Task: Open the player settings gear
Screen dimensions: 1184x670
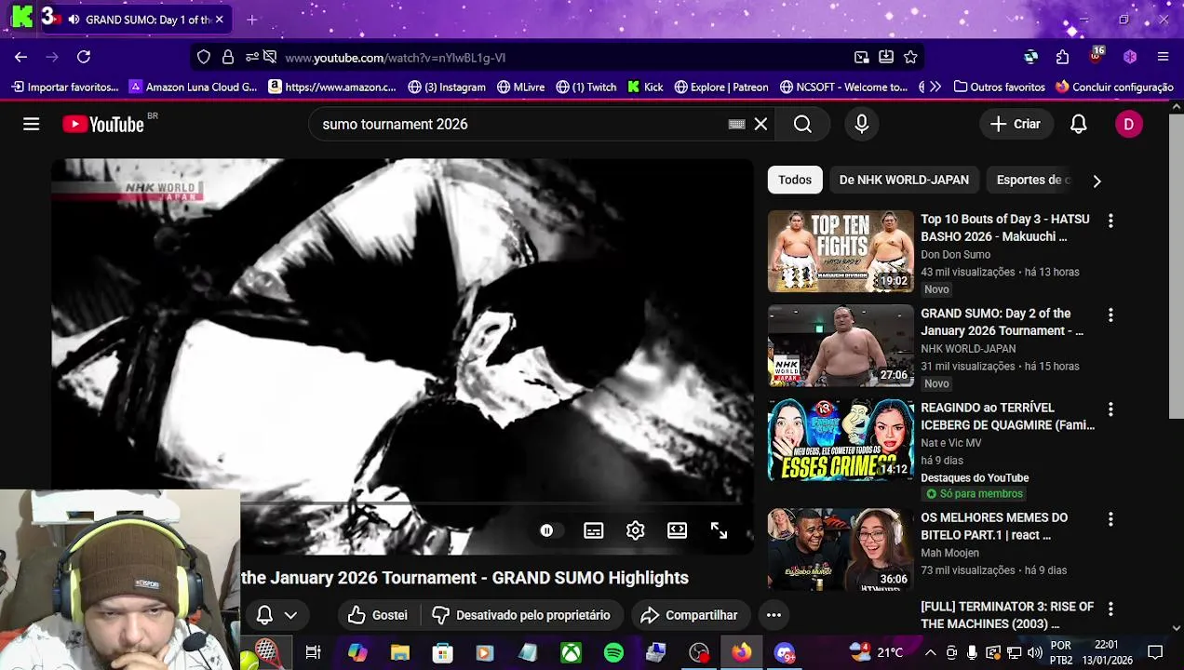Action: (x=635, y=530)
